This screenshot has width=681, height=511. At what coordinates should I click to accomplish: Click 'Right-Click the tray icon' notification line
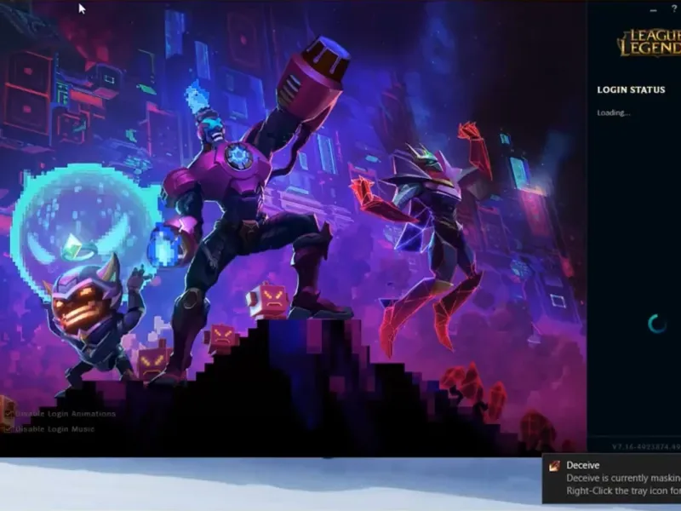[624, 491]
